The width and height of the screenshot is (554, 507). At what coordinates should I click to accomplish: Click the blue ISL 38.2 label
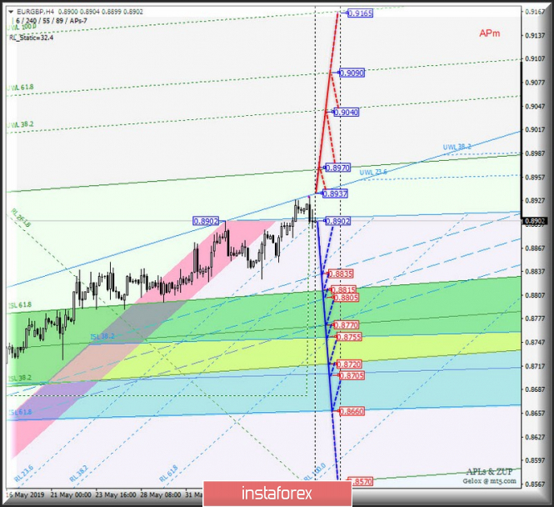(x=102, y=336)
